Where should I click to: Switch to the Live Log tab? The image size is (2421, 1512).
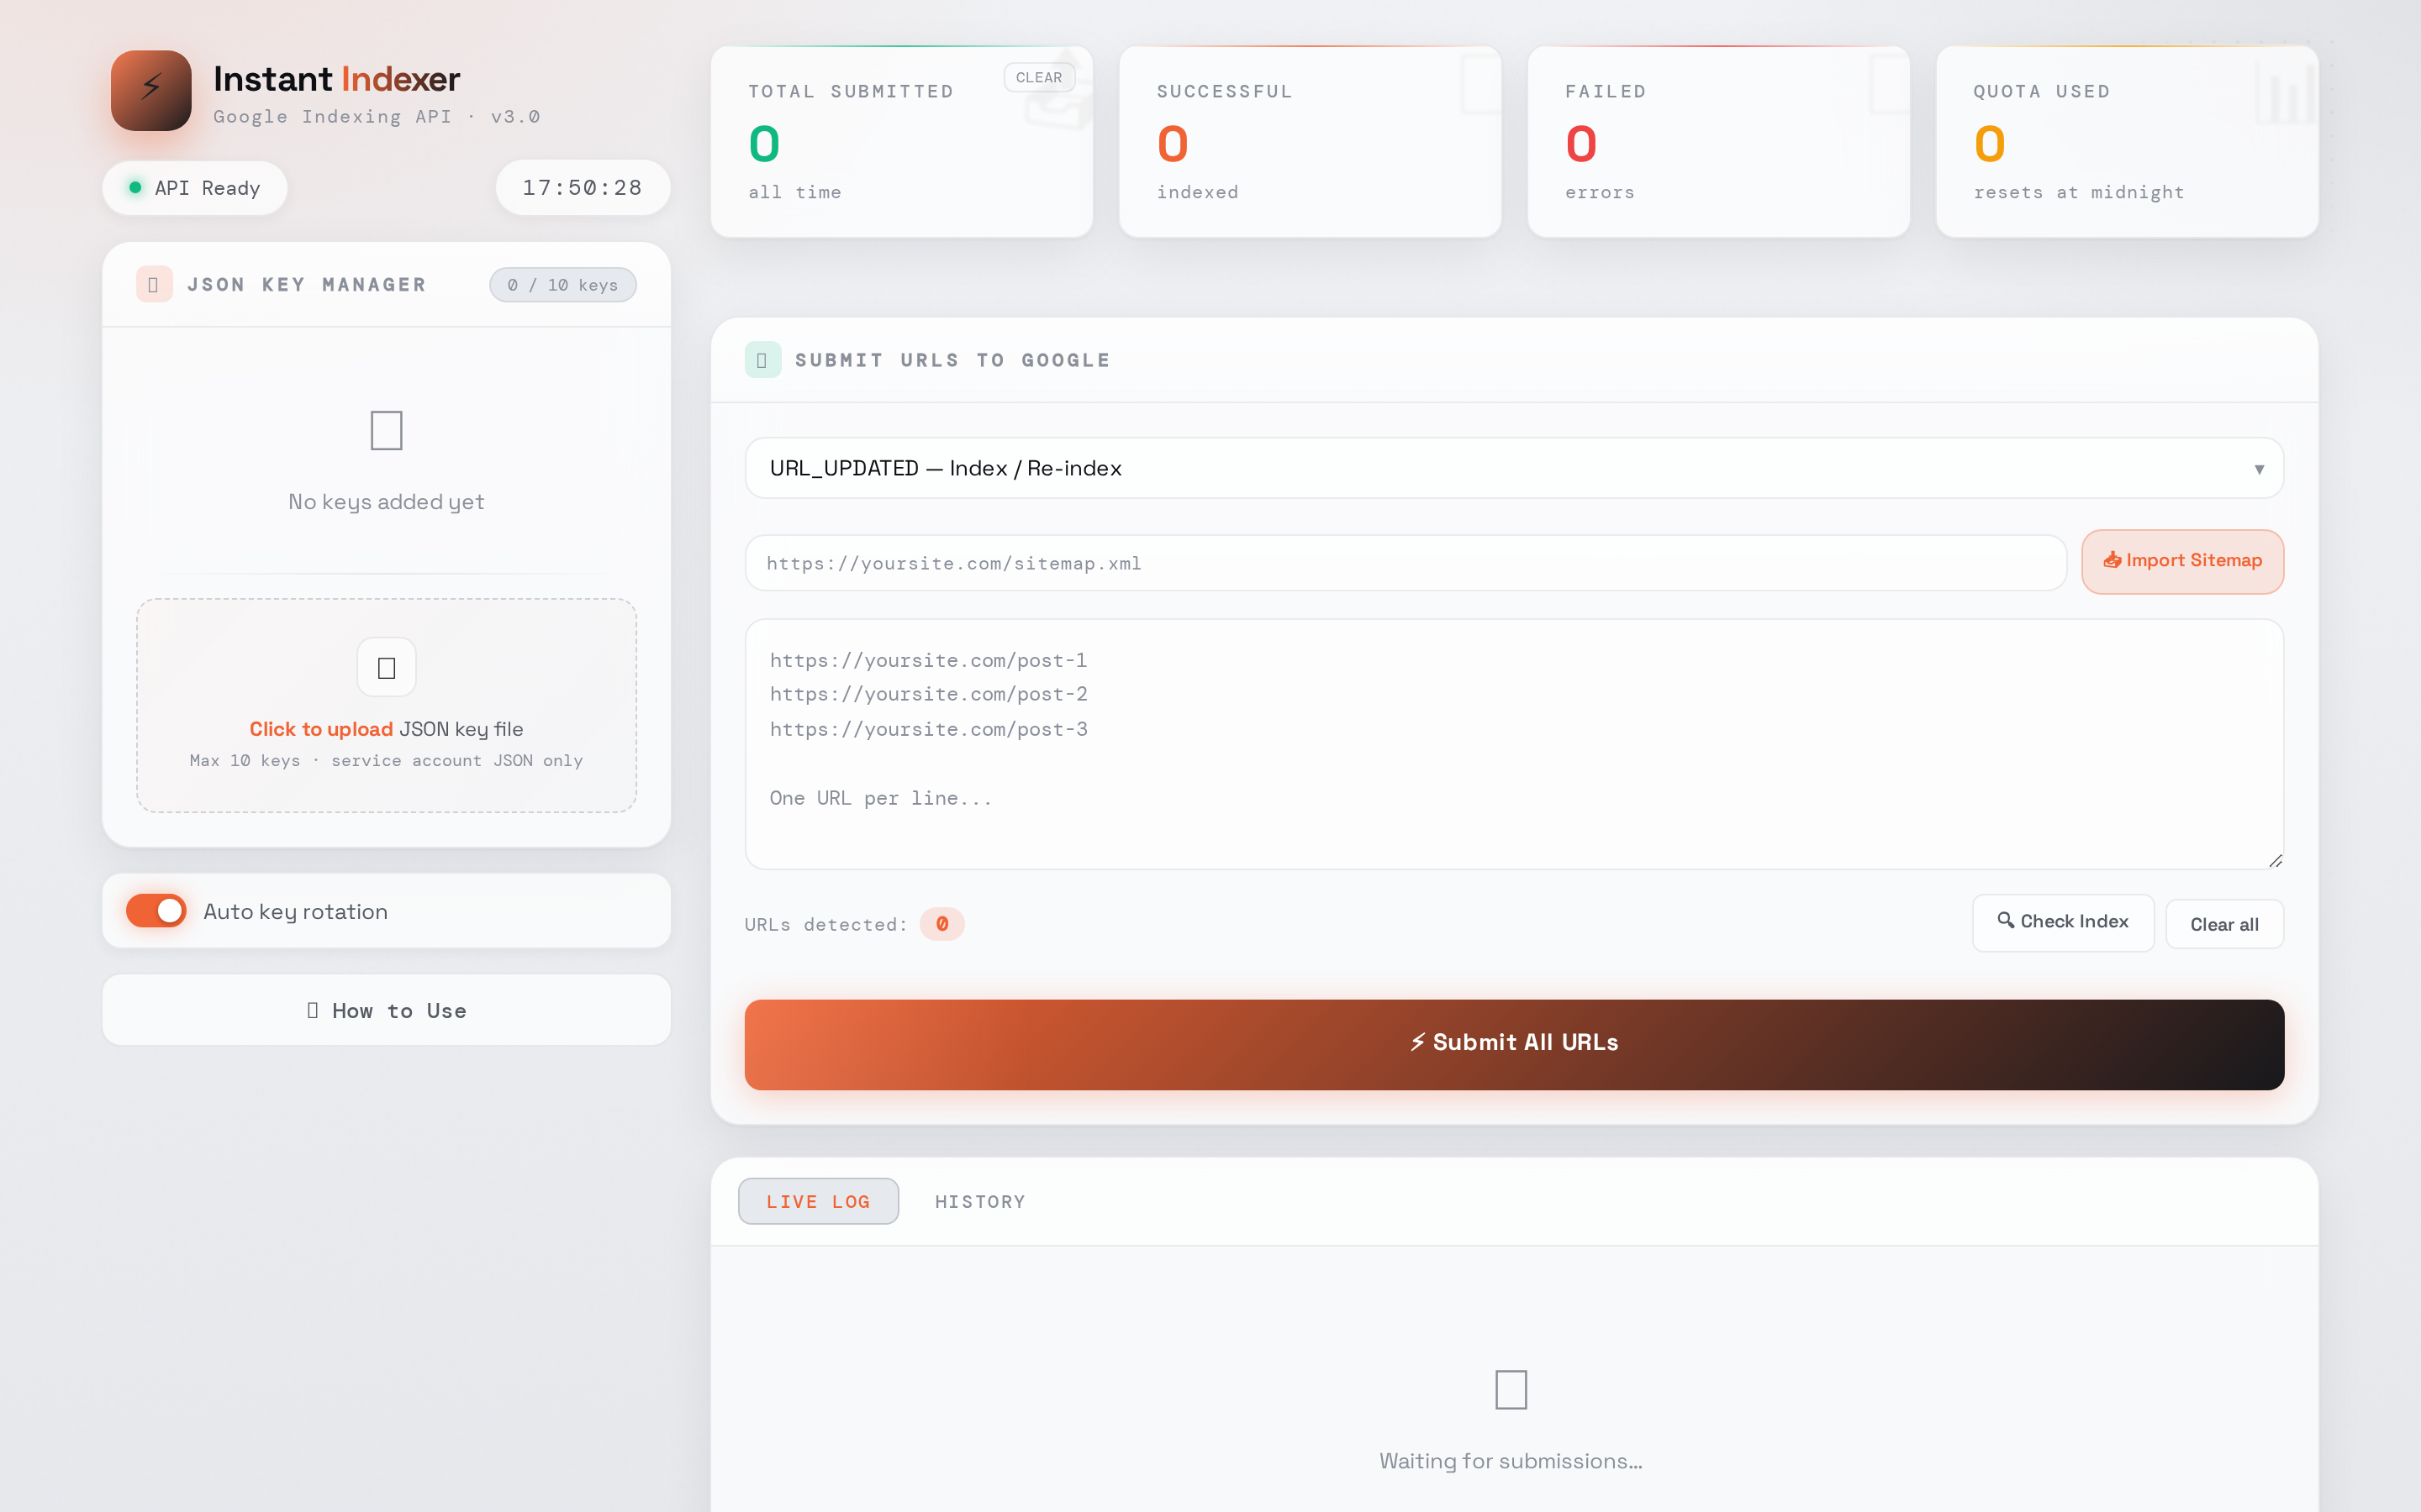coord(818,1201)
